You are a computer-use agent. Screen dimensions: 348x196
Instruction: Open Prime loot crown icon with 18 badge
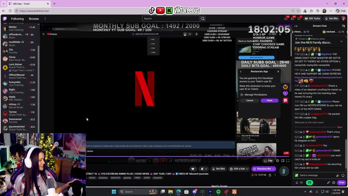tap(286, 18)
